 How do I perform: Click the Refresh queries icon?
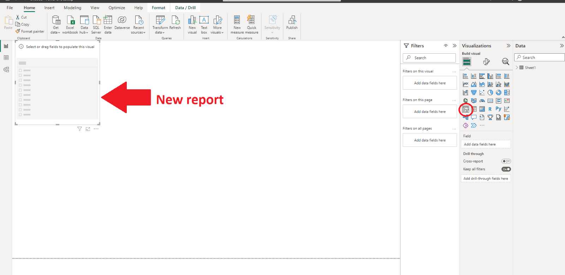(x=175, y=23)
